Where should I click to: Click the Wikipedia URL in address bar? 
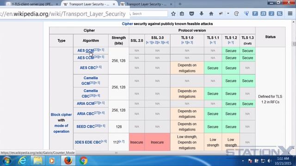63,14
